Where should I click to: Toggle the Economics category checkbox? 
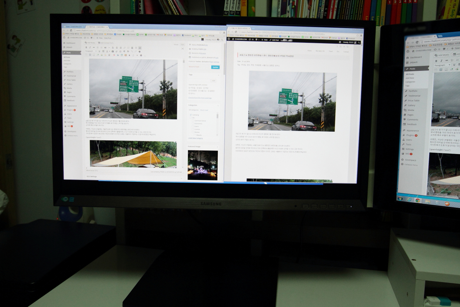pos(193,123)
